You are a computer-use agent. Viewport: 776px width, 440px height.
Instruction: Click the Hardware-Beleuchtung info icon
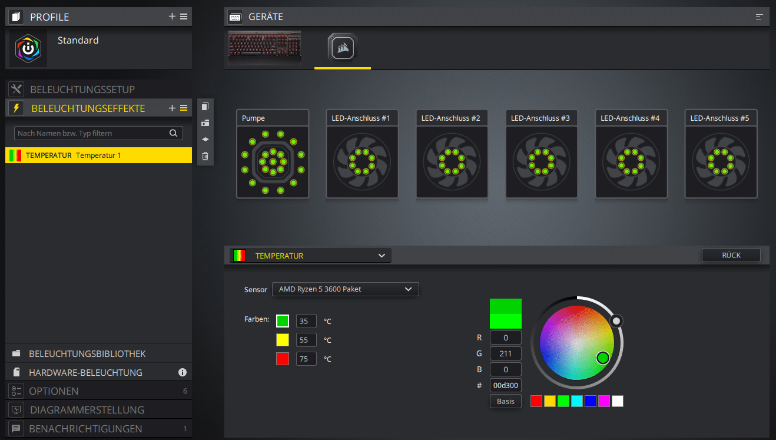(x=183, y=372)
